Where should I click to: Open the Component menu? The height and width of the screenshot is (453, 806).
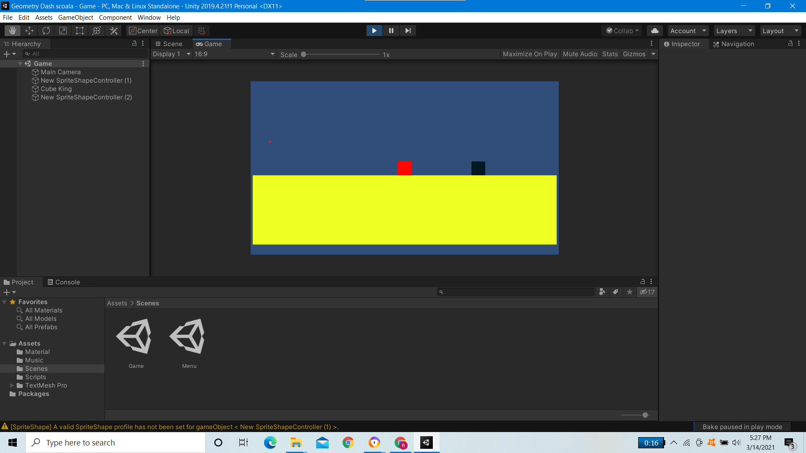click(115, 17)
